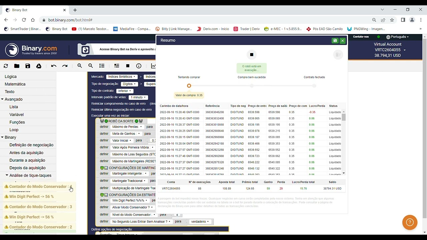
Task: Select the Lista category
Action: [x=14, y=107]
